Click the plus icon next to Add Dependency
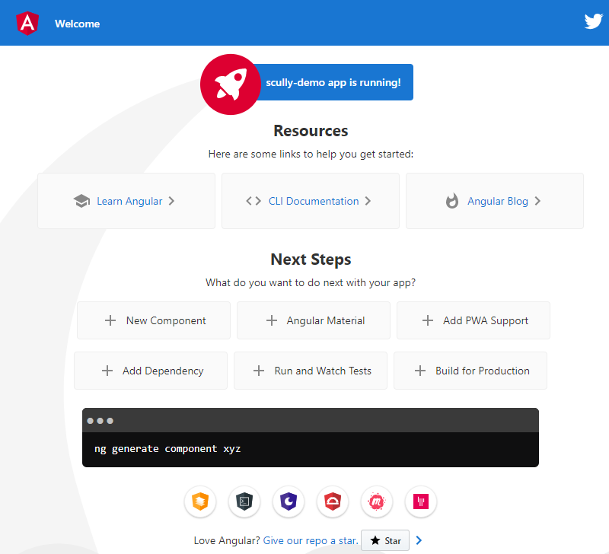The width and height of the screenshot is (609, 554). [x=107, y=371]
